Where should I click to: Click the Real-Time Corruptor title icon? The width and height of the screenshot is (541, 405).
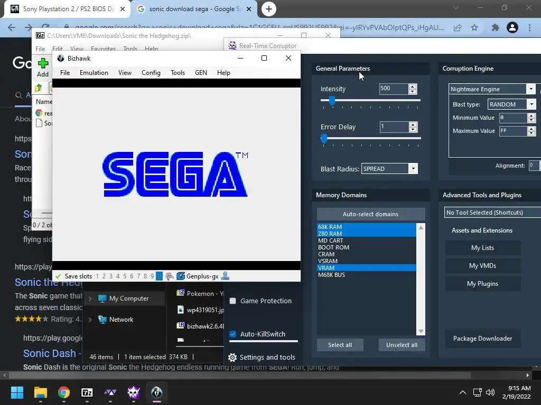pos(232,45)
